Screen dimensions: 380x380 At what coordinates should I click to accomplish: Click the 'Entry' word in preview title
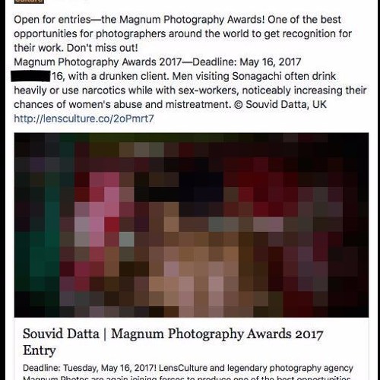click(40, 350)
